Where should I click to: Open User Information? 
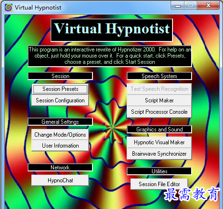(60, 146)
